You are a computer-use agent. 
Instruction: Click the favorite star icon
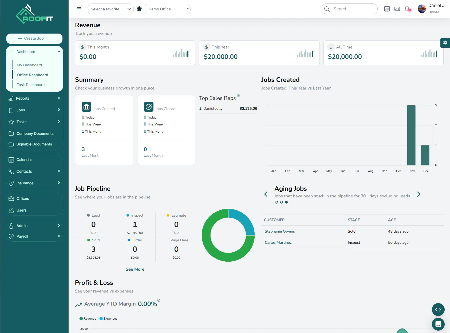(139, 9)
